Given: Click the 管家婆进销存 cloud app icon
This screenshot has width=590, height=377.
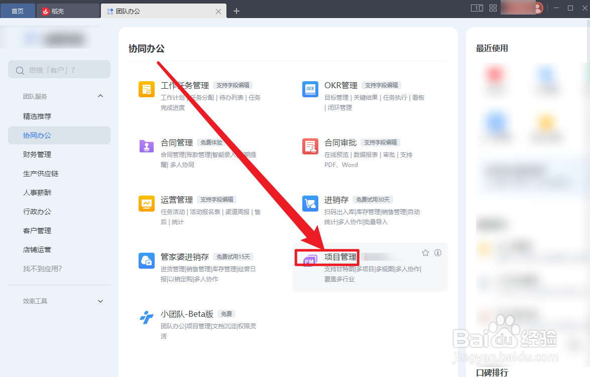Looking at the screenshot, I should [146, 260].
